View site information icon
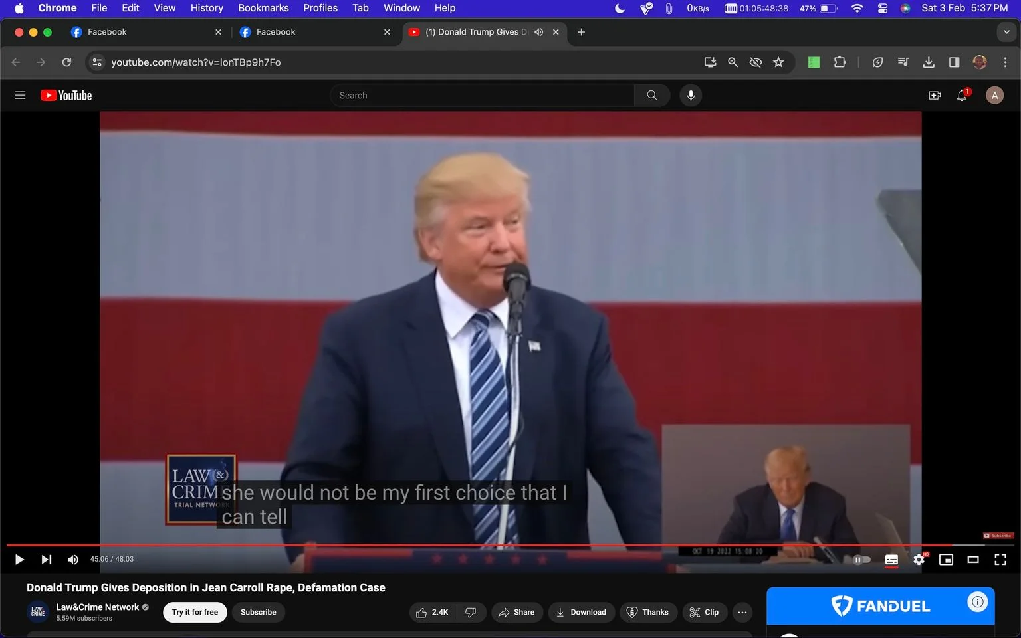Viewport: 1021px width, 638px height. click(97, 62)
